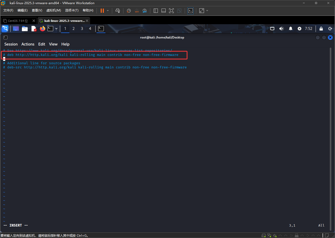335x238 pixels.
Task: Launch a terminal from the panel launcher
Action: coord(50,29)
